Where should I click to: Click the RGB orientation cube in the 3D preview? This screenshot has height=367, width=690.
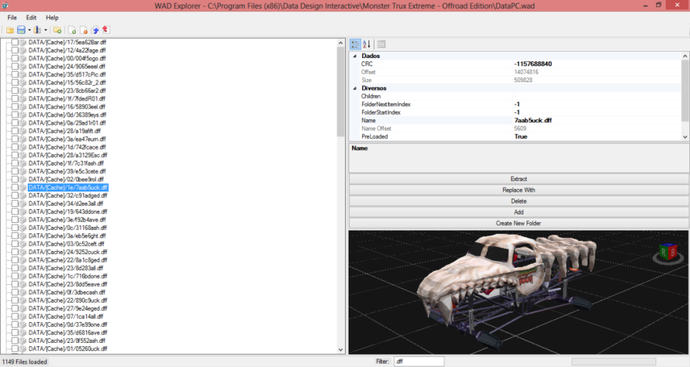(x=667, y=252)
